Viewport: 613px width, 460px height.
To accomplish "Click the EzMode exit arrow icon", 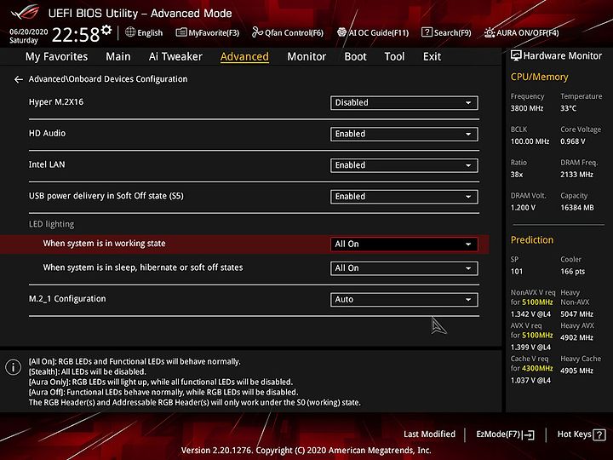I will pyautogui.click(x=529, y=434).
